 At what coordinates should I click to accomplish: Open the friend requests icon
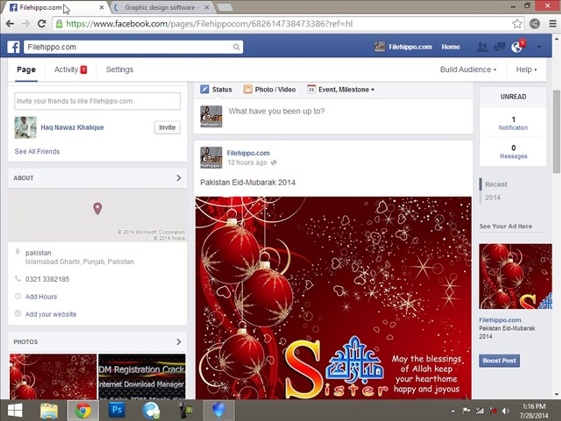pyautogui.click(x=482, y=47)
